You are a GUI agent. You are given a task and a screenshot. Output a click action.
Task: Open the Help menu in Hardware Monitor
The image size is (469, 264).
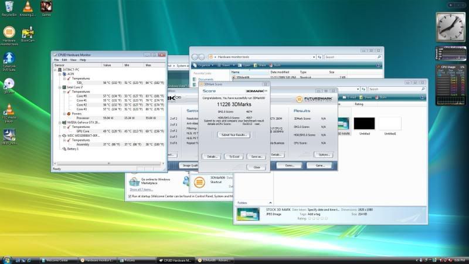(83, 60)
